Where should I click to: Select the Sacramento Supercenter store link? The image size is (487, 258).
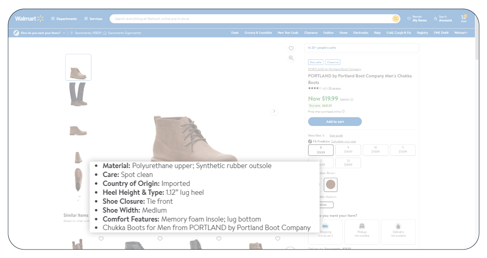pyautogui.click(x=122, y=33)
